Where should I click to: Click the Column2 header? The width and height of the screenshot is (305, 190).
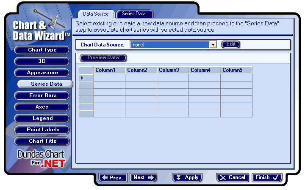pyautogui.click(x=141, y=70)
